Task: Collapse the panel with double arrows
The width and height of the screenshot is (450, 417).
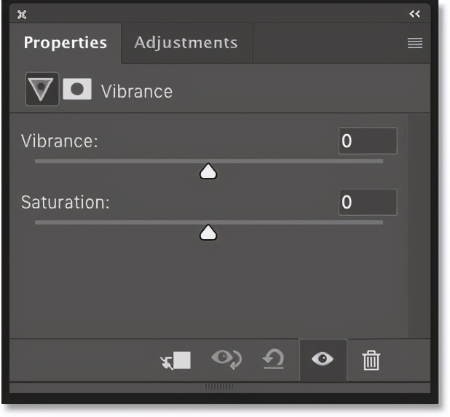Action: point(415,14)
